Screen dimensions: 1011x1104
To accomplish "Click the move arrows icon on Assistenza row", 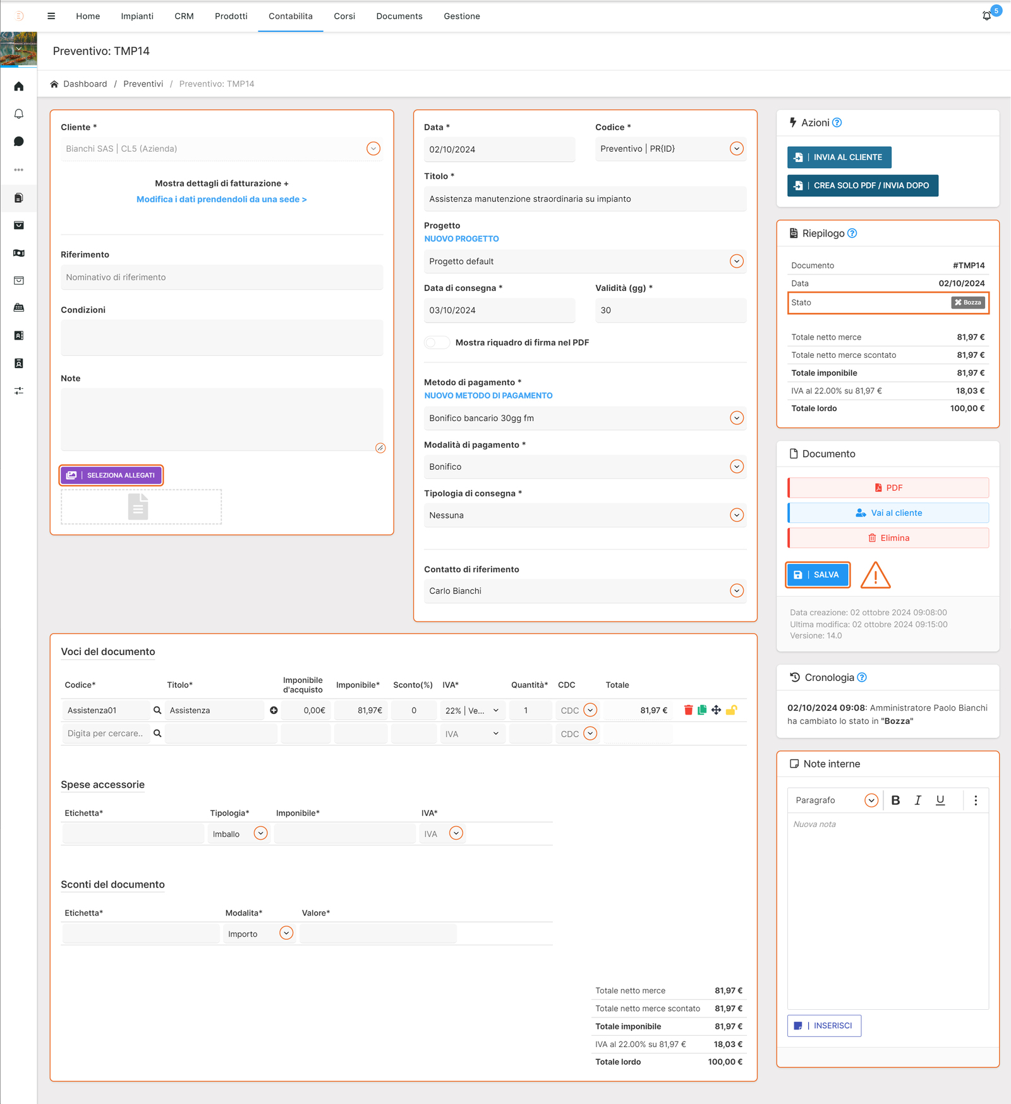I will click(716, 710).
